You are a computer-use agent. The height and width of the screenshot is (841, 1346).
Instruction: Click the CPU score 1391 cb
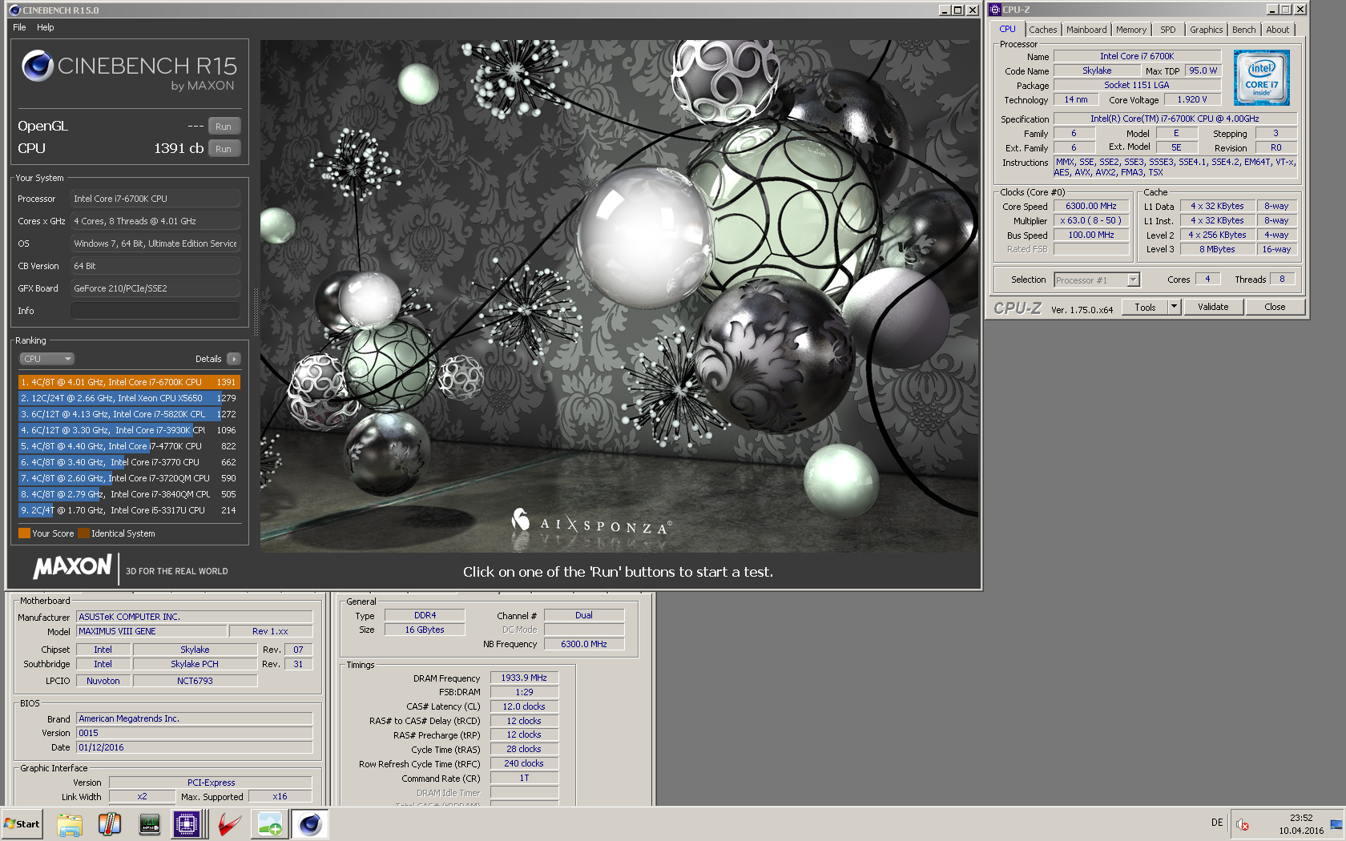coord(179,148)
